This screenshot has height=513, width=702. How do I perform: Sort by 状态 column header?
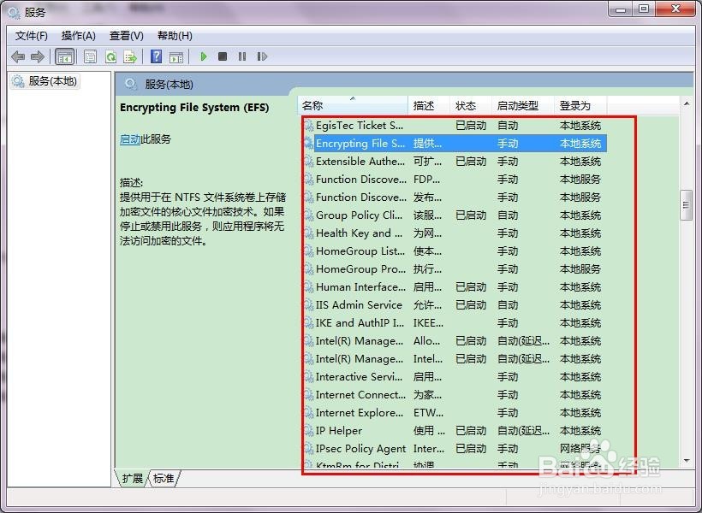[x=471, y=105]
